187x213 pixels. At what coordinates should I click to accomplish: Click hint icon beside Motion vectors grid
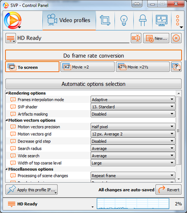13,134
